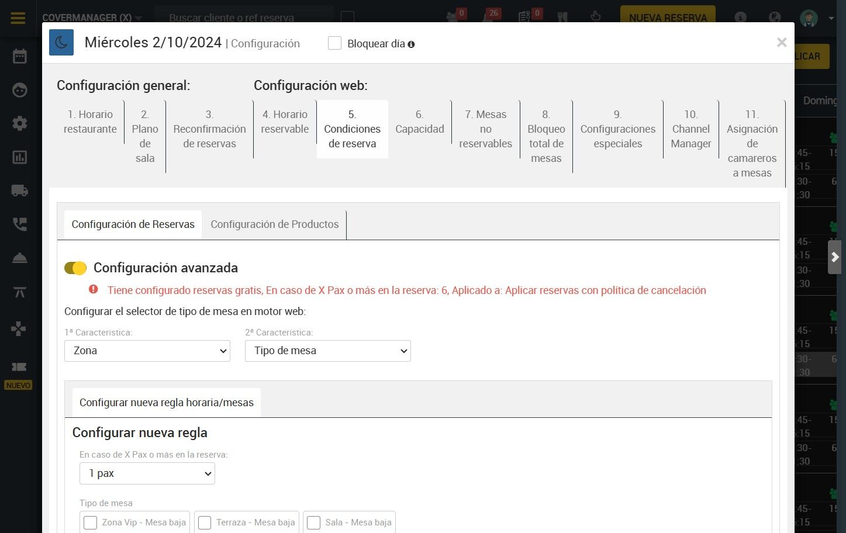Click the moon night-shift icon
This screenshot has height=533, width=846.
click(61, 43)
